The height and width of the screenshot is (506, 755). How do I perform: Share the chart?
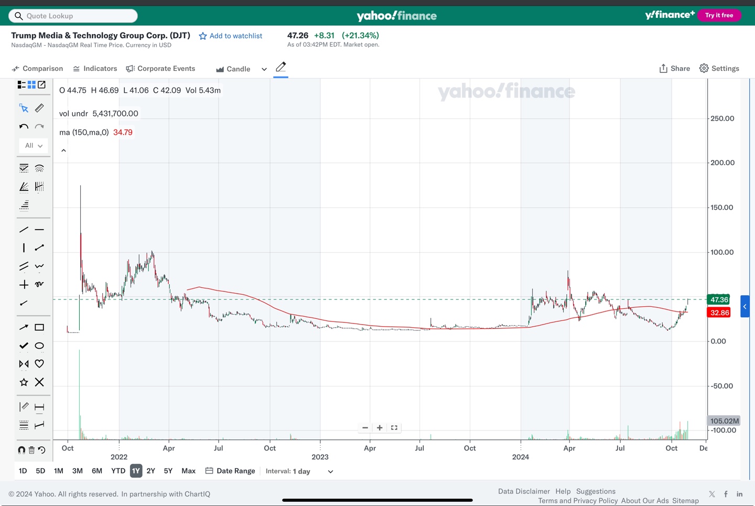[675, 69]
